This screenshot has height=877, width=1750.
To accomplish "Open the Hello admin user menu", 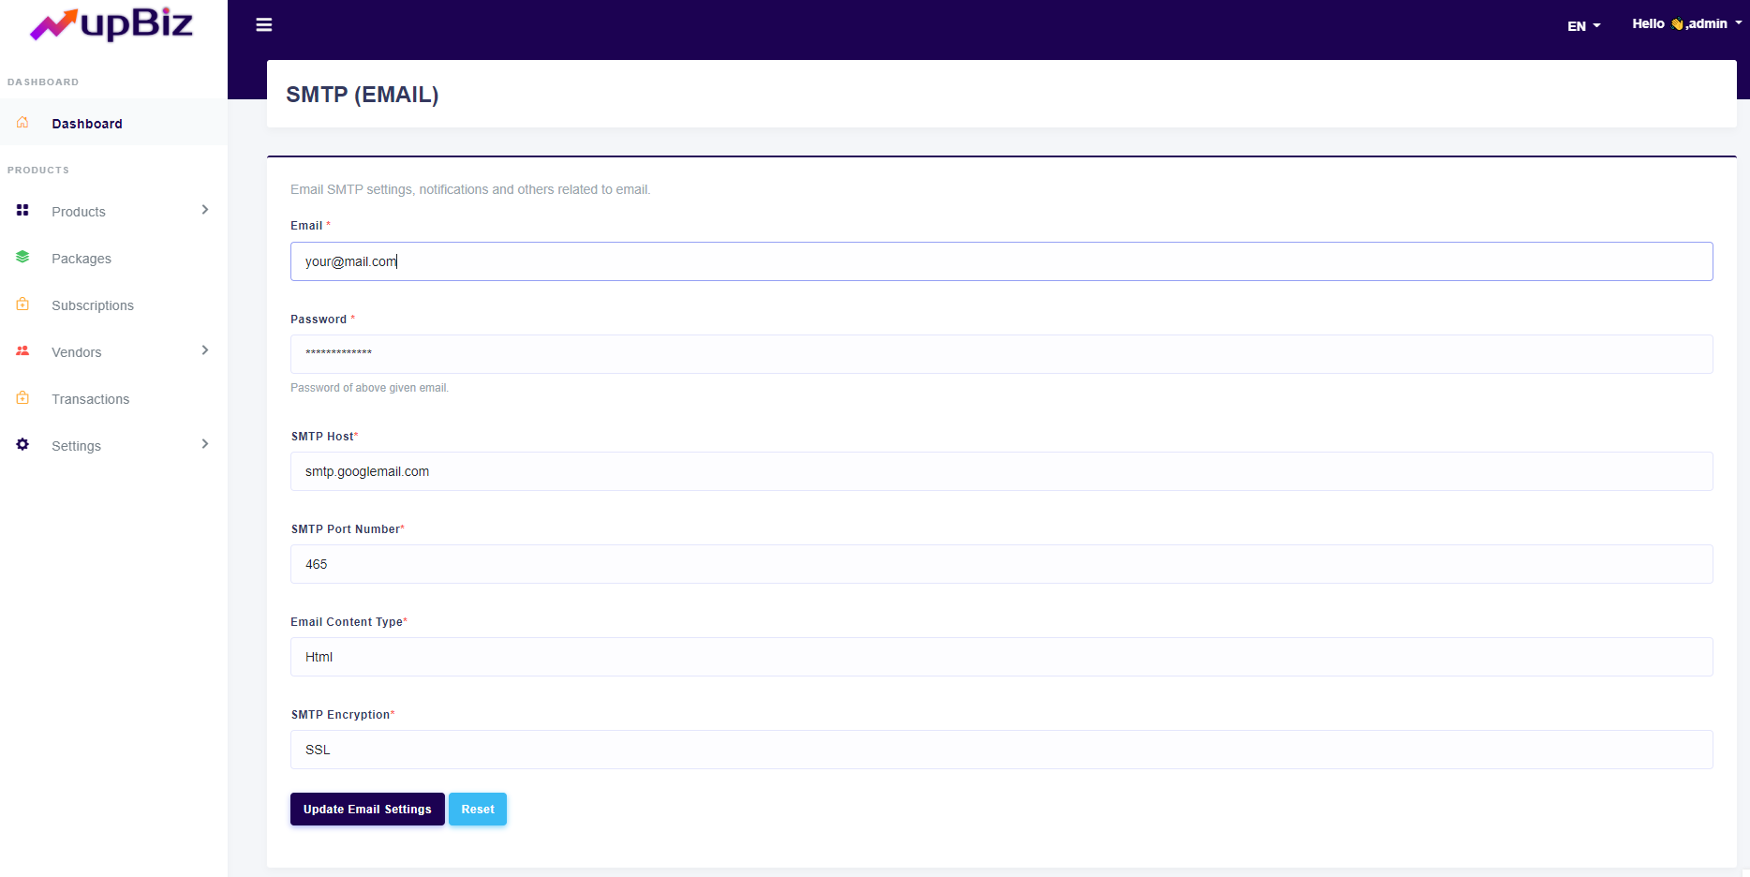I will pos(1686,24).
